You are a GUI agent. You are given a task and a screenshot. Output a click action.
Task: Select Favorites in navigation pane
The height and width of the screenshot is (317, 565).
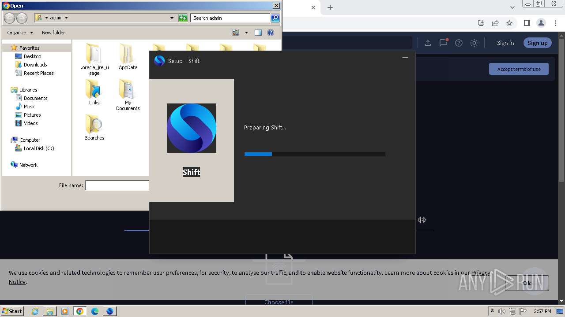tap(29, 48)
